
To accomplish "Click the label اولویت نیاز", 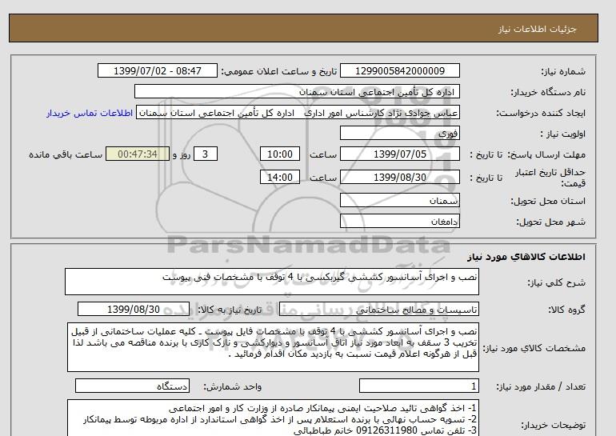I will click(x=563, y=134).
